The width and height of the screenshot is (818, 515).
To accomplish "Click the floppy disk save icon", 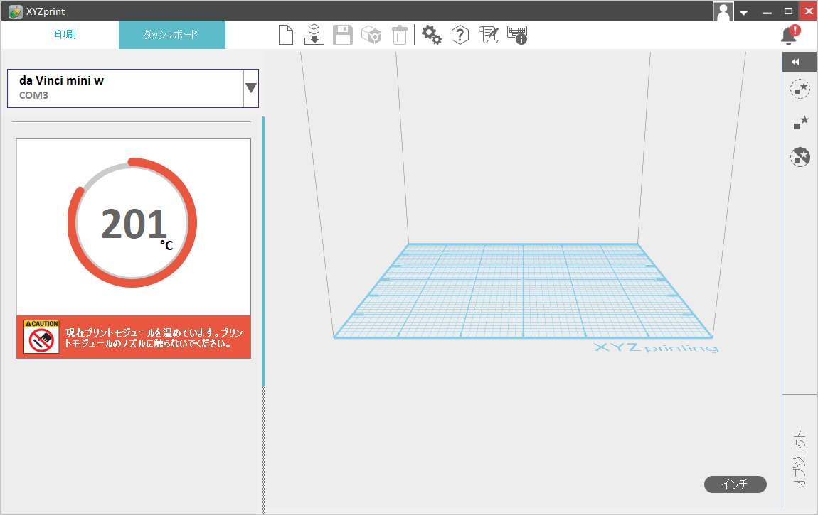I will (x=343, y=35).
